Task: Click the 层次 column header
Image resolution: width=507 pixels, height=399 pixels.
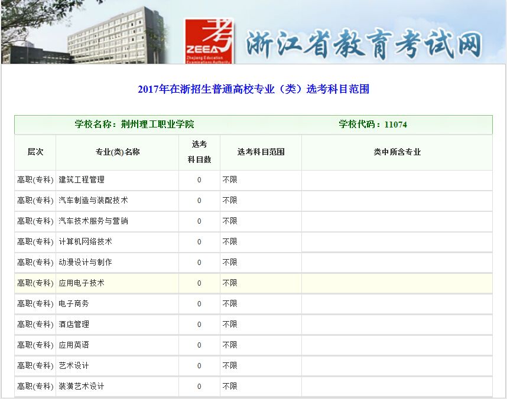Action: (x=35, y=152)
